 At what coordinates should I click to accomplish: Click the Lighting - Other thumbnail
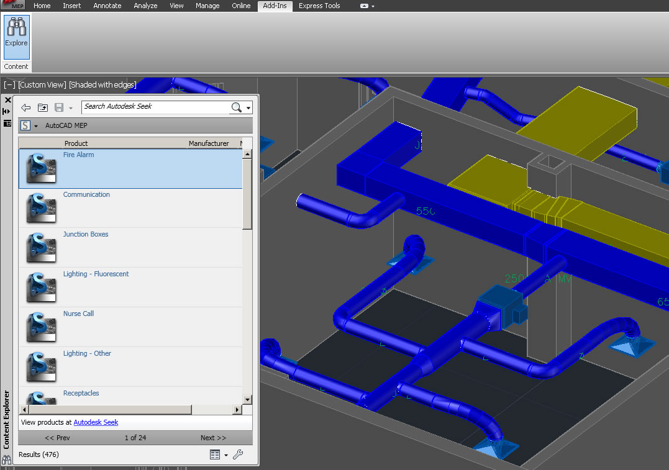click(x=41, y=367)
